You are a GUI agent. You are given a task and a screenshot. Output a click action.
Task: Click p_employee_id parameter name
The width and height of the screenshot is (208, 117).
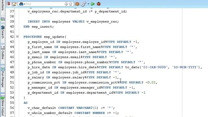pos(41,42)
